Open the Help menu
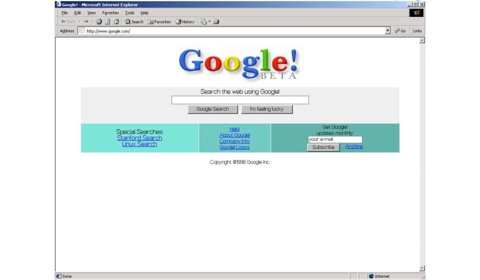 tap(144, 13)
